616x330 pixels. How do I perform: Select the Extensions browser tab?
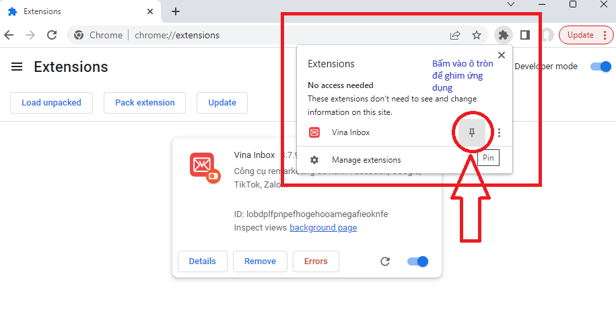coord(80,12)
